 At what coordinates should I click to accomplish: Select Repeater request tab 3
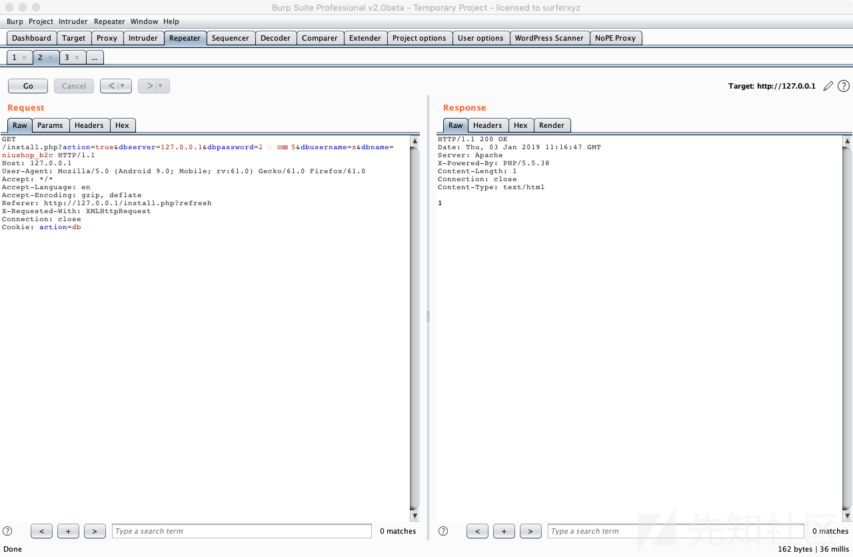point(67,58)
